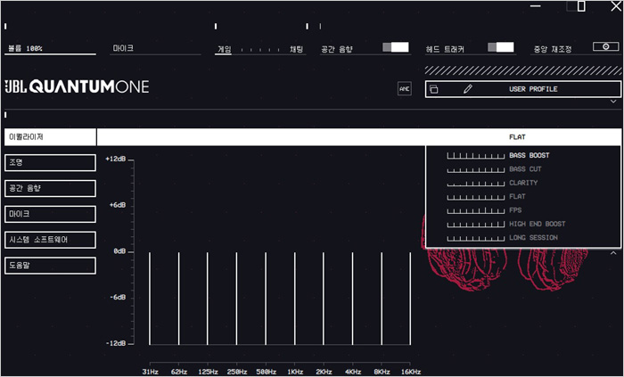The image size is (624, 377).
Task: Toggle the ANC icon button
Action: (x=405, y=89)
